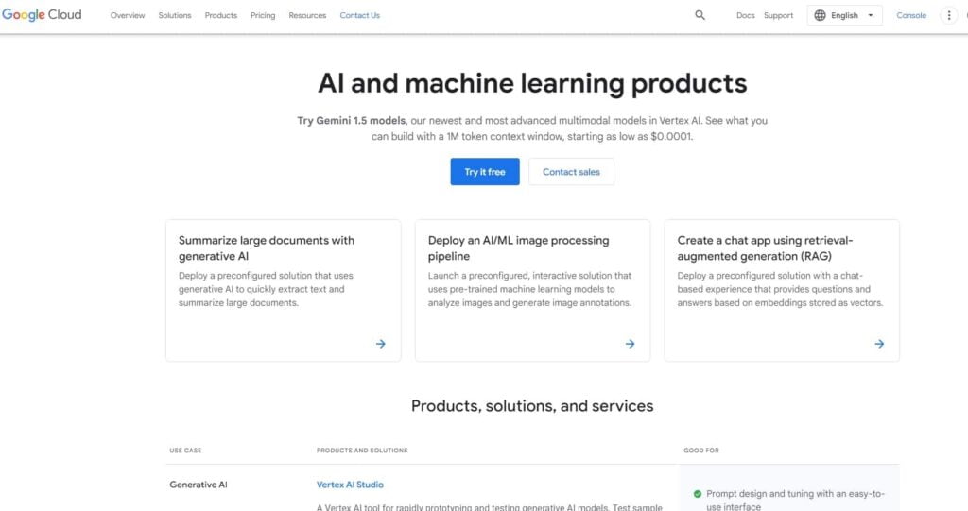
Task: Open Create a chat app using RAG card
Action: point(782,291)
